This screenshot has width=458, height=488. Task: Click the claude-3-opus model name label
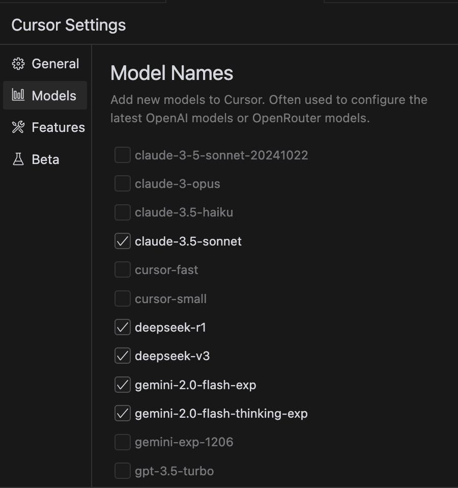177,184
